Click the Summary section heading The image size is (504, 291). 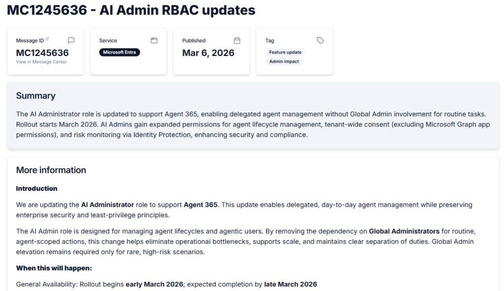tap(35, 96)
